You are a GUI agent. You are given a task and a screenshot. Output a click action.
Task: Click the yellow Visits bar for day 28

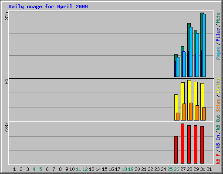(x=189, y=91)
